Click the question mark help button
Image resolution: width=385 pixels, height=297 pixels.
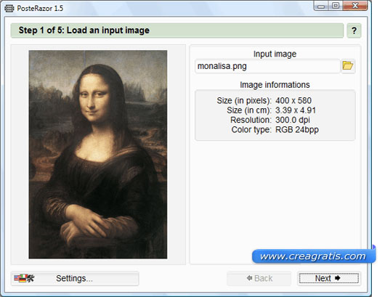tap(354, 30)
